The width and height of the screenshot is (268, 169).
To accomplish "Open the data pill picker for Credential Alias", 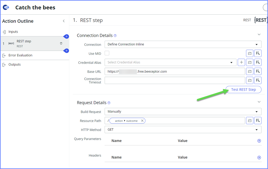I will pos(258,62).
